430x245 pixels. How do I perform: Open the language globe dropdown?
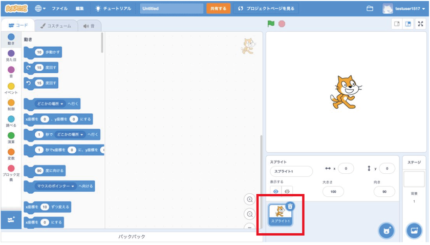40,9
